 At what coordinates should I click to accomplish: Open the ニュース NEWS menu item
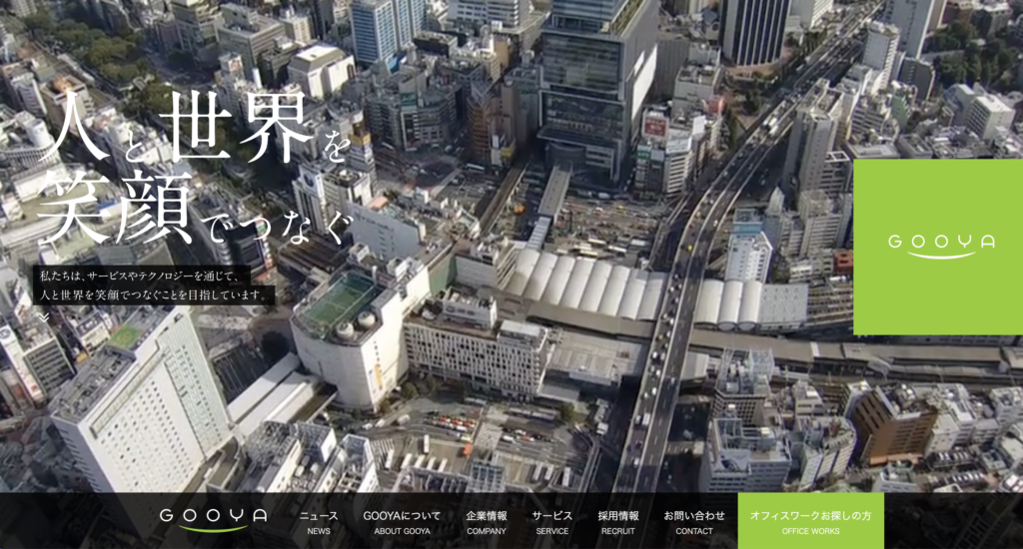(319, 522)
